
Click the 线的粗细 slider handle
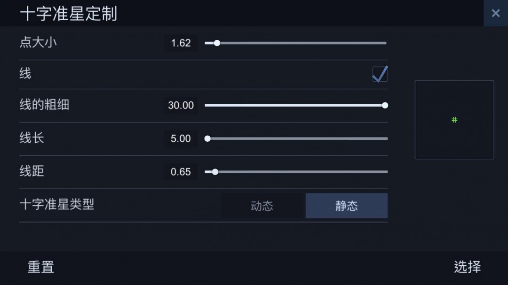point(385,106)
